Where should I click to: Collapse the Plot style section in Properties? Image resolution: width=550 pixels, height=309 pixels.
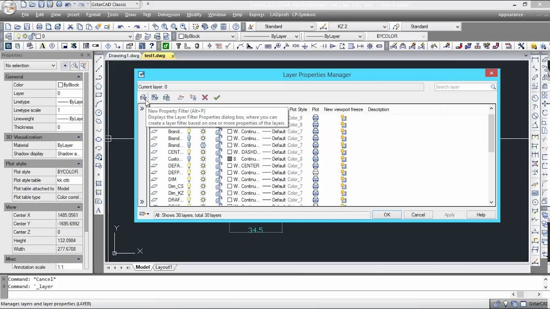(x=79, y=164)
